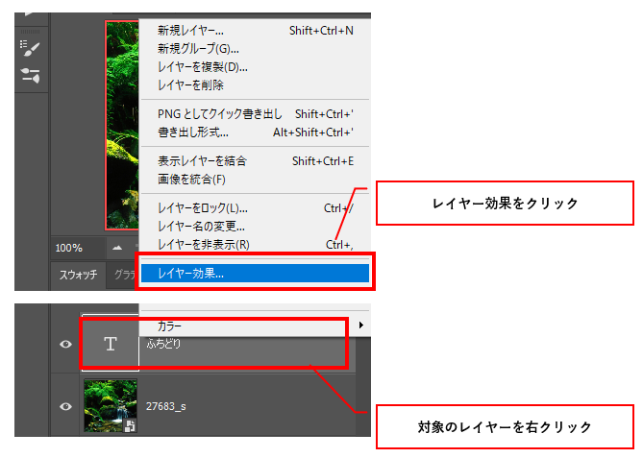Select レイヤーを削除 menu option
Screen dimensions: 643x458
tap(190, 85)
